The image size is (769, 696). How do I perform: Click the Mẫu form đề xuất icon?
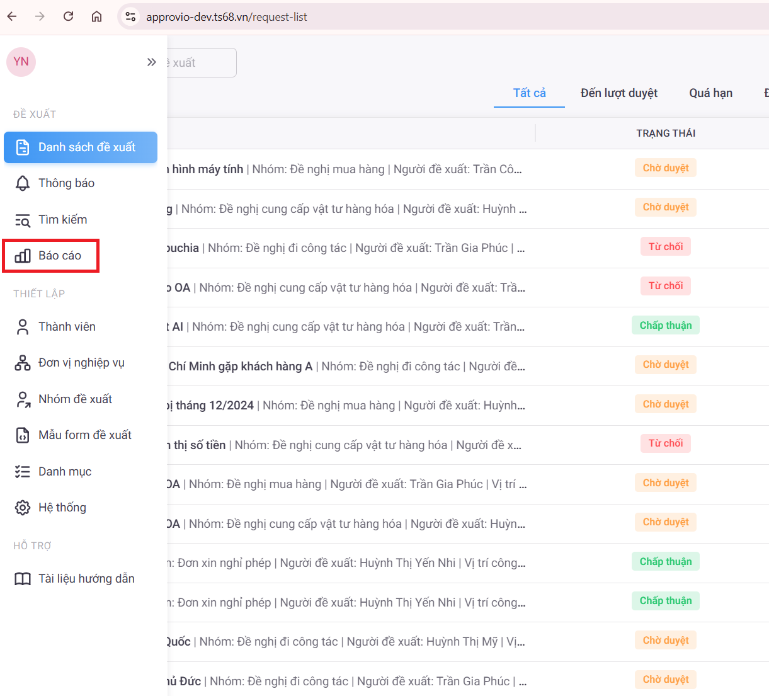coord(23,435)
